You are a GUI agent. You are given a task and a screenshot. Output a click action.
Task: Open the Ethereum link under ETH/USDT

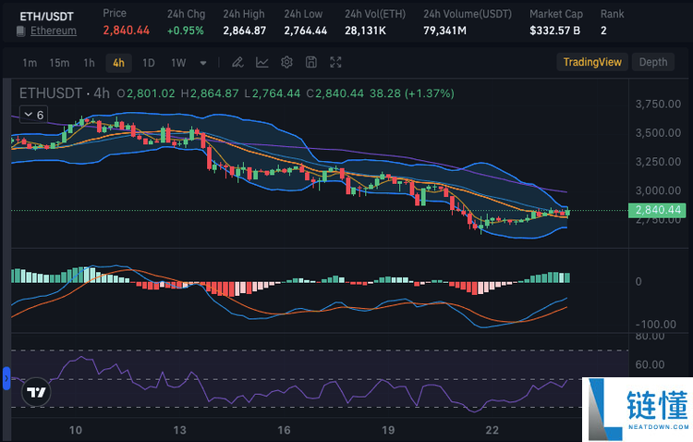(x=54, y=31)
